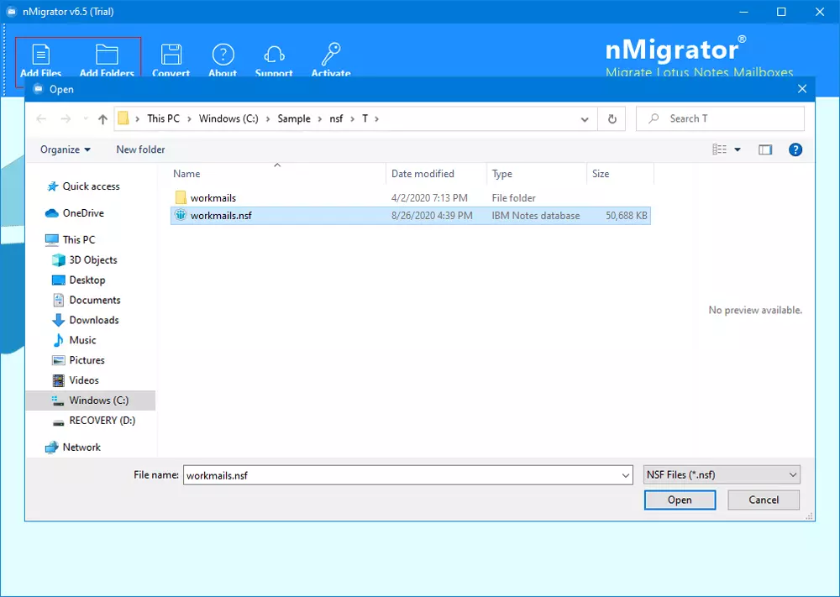
Task: Open Videos in the navigation pane
Action: [83, 380]
